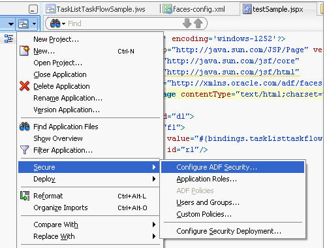Open the dropdown arrow left of navigator icon
Image resolution: width=327 pixels, height=248 pixels.
pyautogui.click(x=11, y=23)
